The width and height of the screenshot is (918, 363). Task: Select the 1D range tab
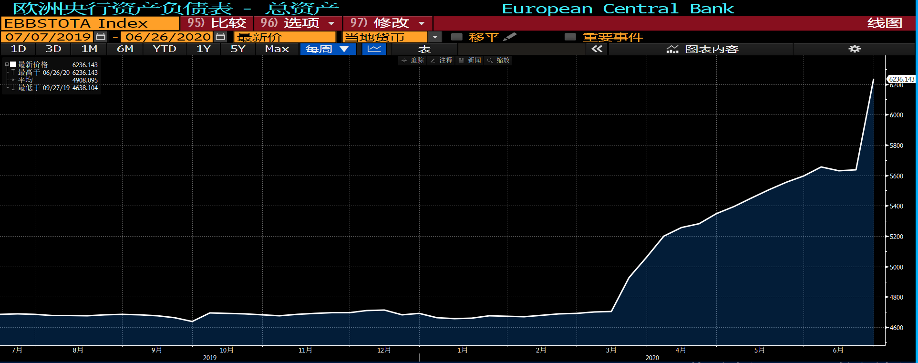tap(18, 49)
